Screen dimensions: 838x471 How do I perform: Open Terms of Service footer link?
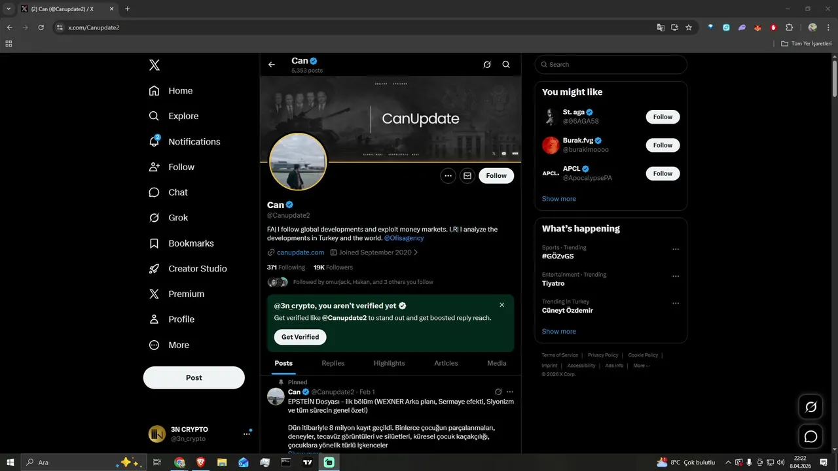click(560, 355)
